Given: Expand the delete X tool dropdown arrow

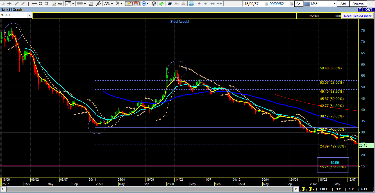Looking at the screenshot, I should click(122, 4).
